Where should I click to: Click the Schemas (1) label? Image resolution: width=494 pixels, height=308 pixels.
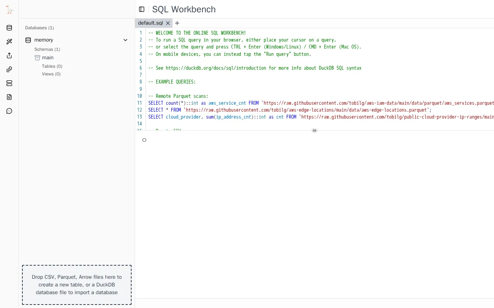pyautogui.click(x=47, y=49)
